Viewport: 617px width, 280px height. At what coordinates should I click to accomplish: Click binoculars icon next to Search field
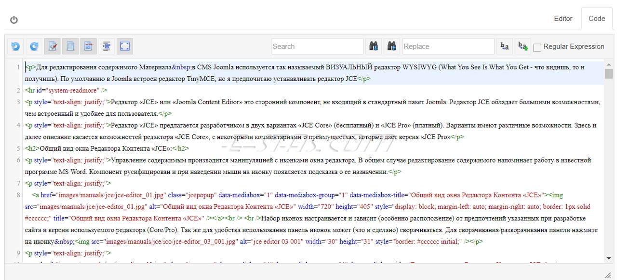(x=373, y=46)
